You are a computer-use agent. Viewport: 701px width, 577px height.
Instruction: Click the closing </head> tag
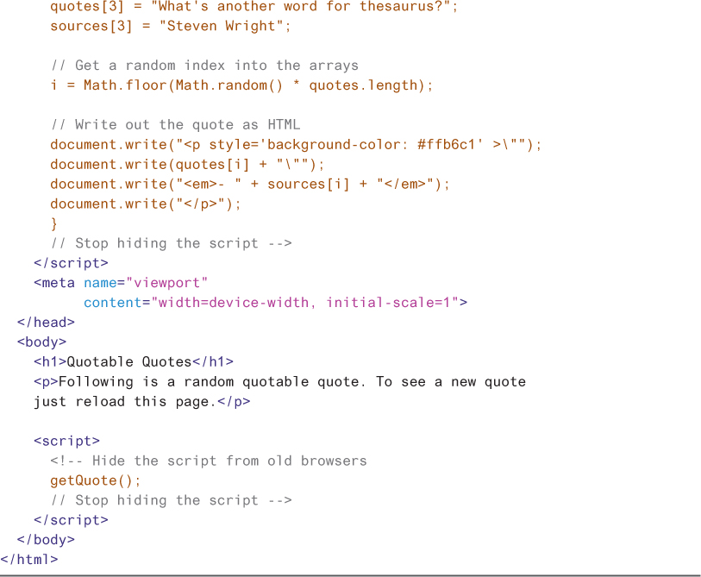(x=46, y=323)
